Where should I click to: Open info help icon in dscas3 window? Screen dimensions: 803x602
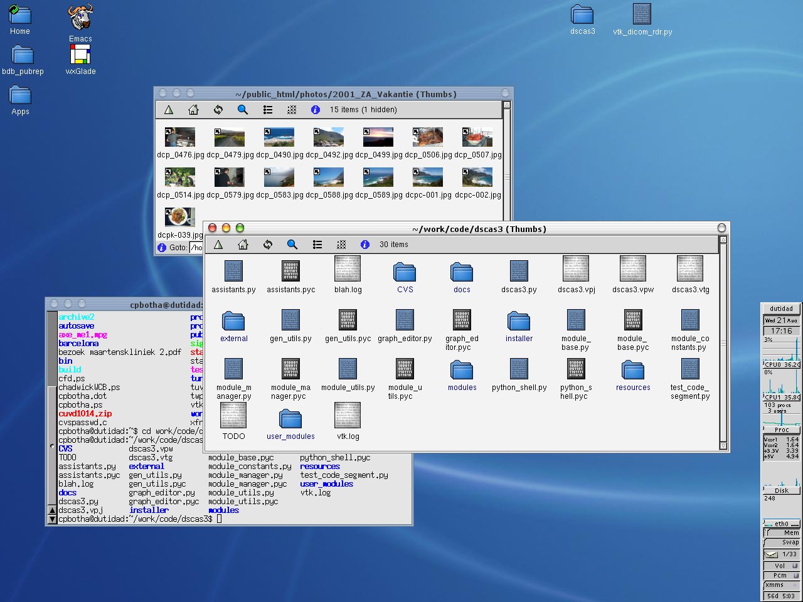click(x=365, y=245)
